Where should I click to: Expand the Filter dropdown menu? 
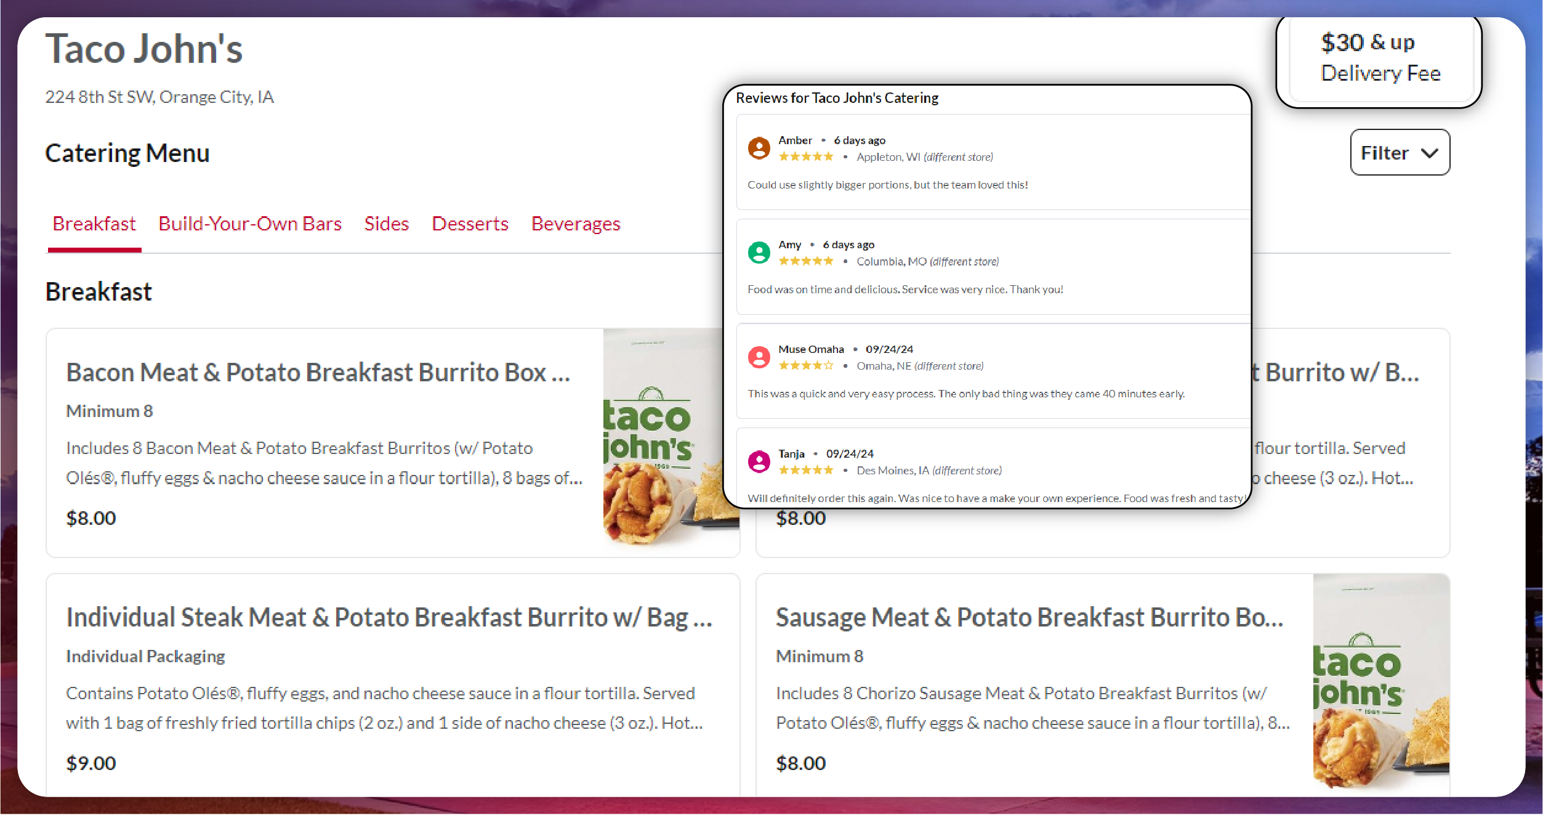point(1400,153)
